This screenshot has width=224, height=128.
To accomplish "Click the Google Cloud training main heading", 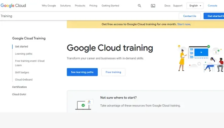I will click(x=110, y=48).
